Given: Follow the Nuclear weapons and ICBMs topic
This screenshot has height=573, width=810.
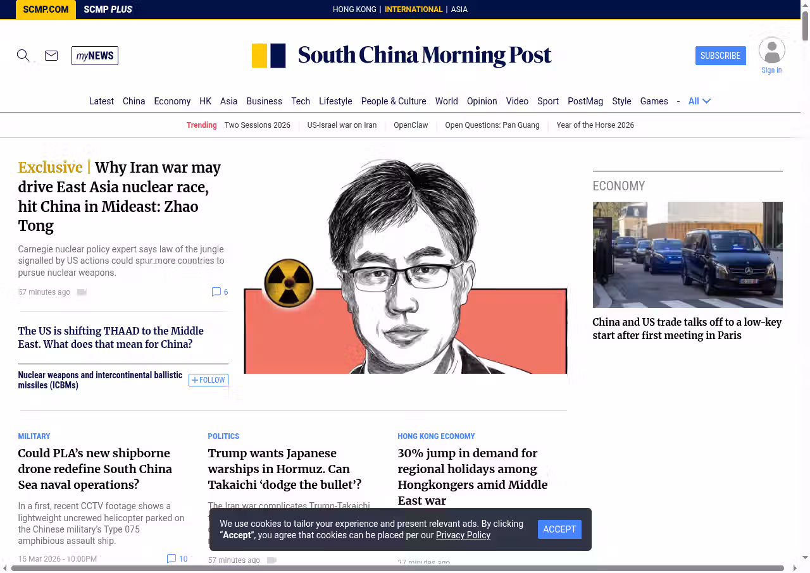Looking at the screenshot, I should pos(208,380).
